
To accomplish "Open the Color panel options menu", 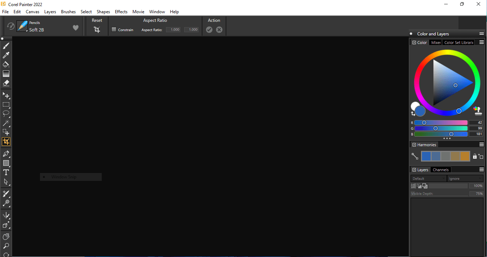I will pyautogui.click(x=482, y=43).
